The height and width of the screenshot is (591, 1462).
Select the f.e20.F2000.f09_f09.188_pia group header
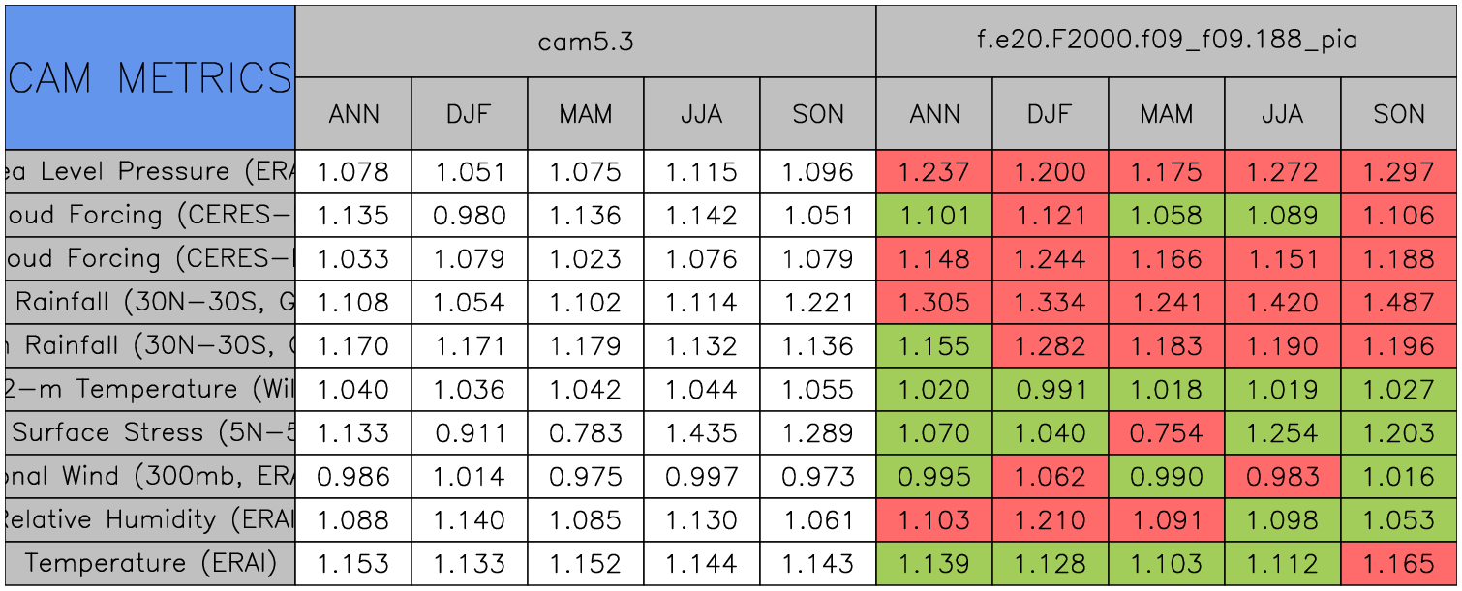pyautogui.click(x=1166, y=41)
